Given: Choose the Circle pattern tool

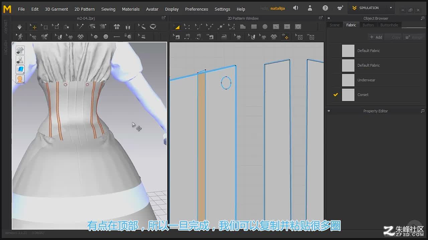Looking at the screenshot, I should 265,27.
